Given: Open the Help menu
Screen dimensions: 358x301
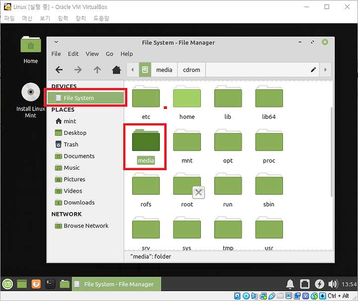Looking at the screenshot, I should tap(126, 54).
